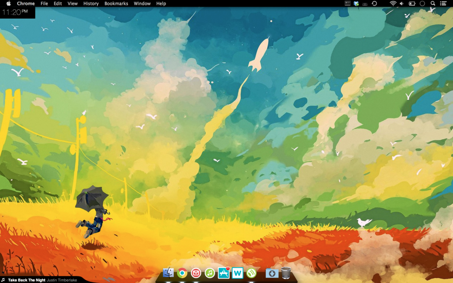Open the View menu
The height and width of the screenshot is (283, 453).
tap(73, 4)
